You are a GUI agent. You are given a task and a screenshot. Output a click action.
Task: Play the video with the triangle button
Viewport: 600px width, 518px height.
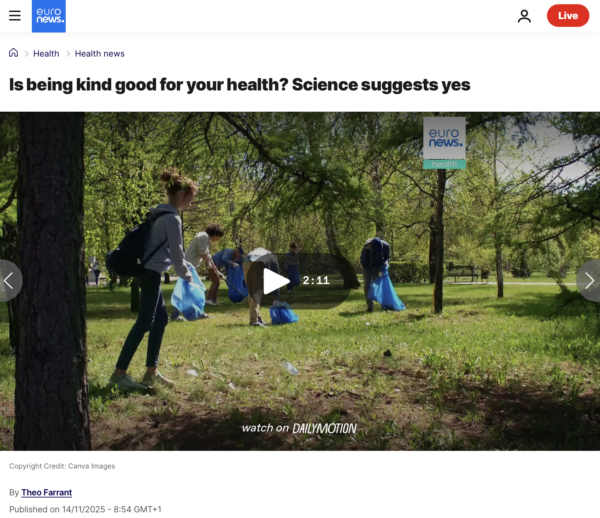[x=276, y=281]
